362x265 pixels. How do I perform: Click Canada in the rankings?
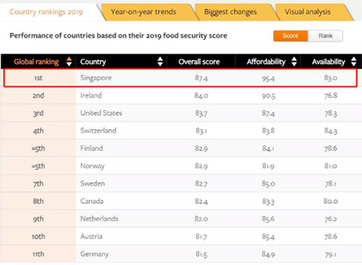(92, 201)
